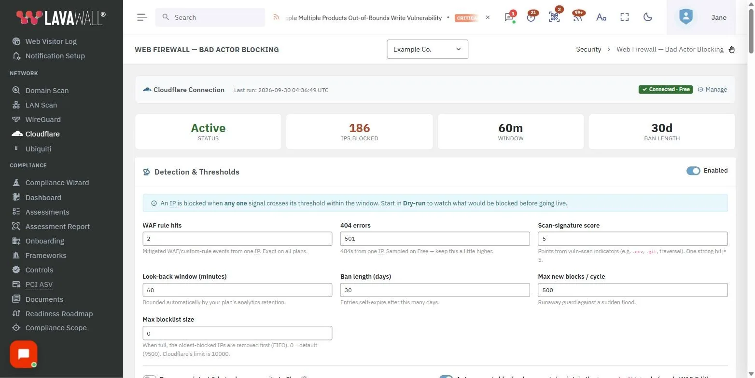Viewport: 755px width, 378px height.
Task: Enter fullscreen mode from the header
Action: pos(625,17)
